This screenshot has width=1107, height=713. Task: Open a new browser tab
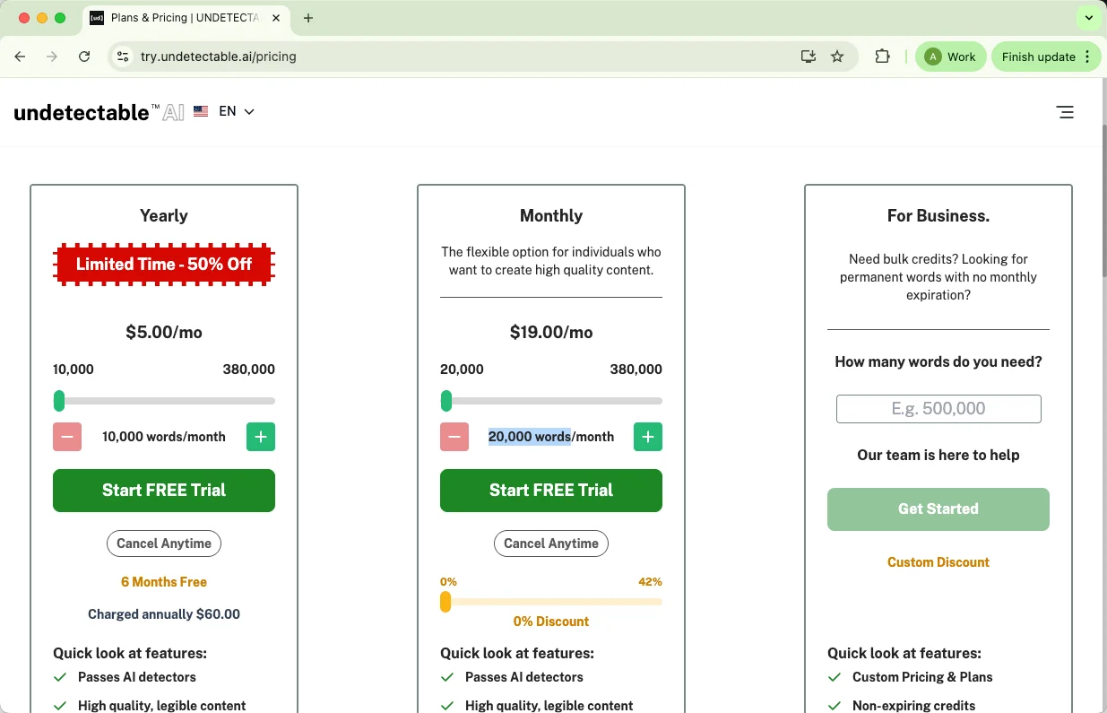point(308,18)
